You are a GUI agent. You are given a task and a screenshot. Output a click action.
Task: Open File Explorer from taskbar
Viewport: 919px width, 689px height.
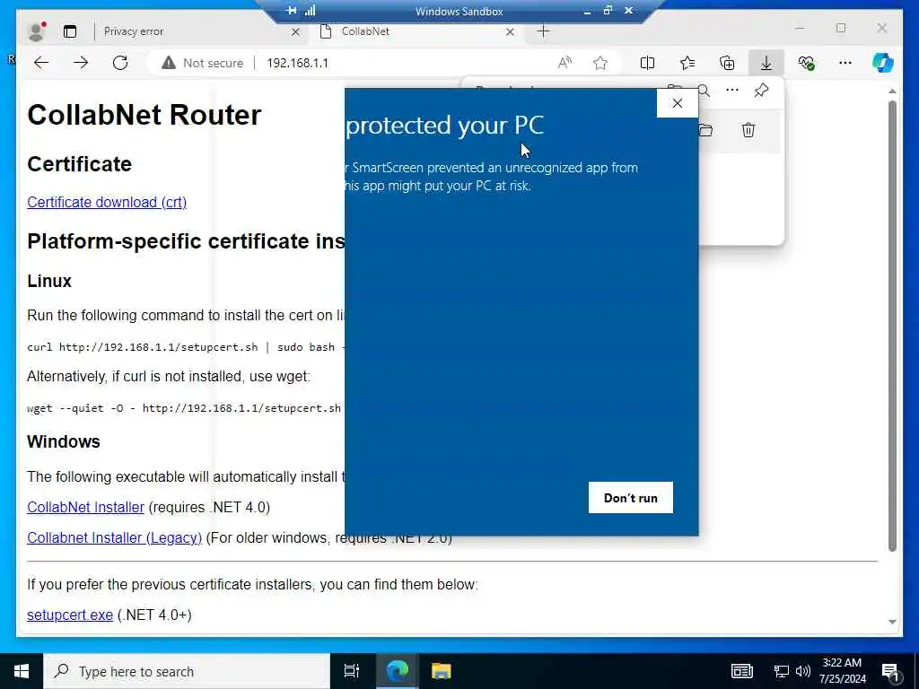point(441,671)
